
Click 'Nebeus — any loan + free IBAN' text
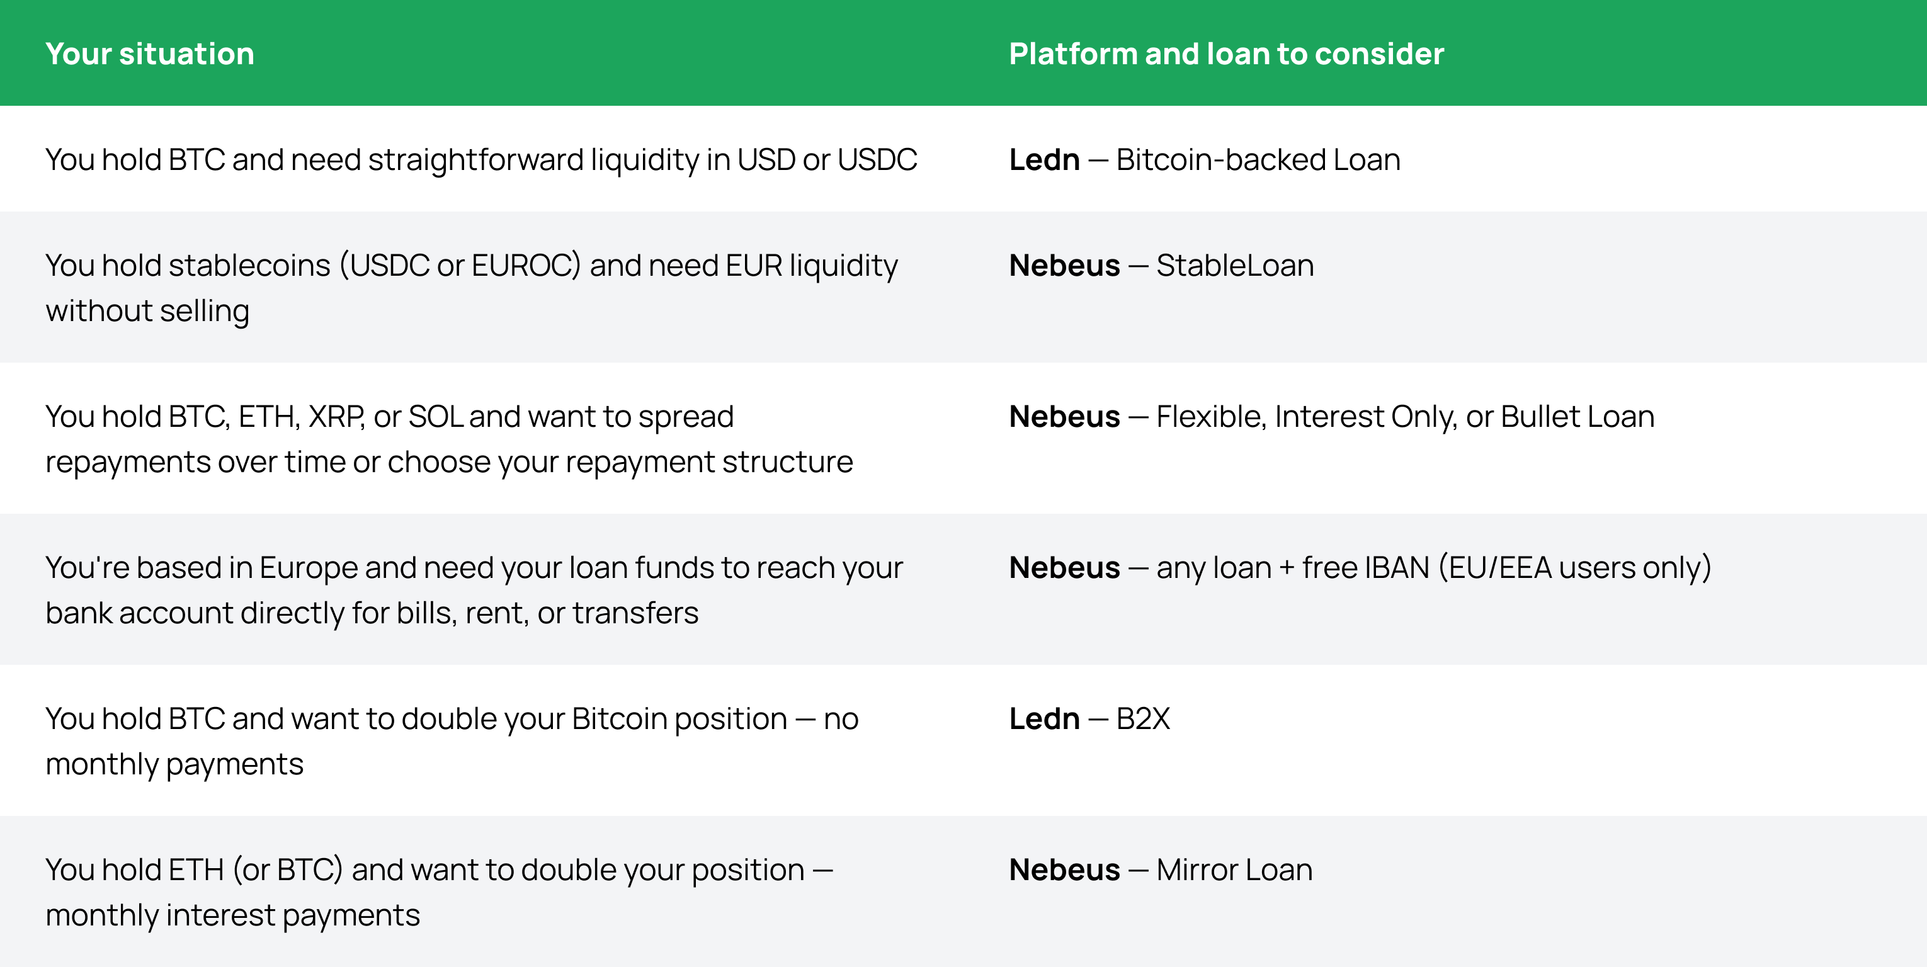[x=1359, y=568]
